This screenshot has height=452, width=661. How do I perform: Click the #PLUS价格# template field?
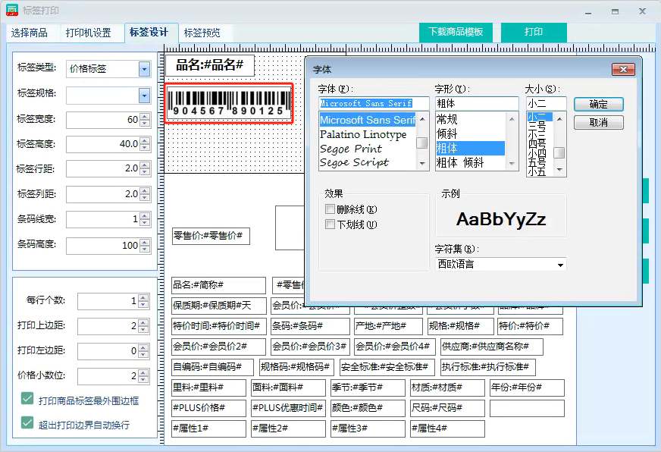pos(208,408)
